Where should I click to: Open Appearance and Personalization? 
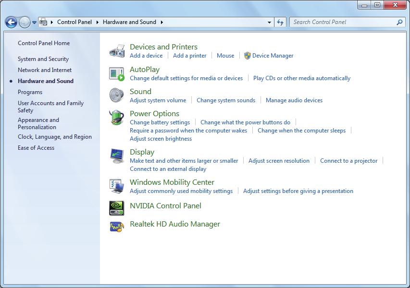tap(38, 123)
